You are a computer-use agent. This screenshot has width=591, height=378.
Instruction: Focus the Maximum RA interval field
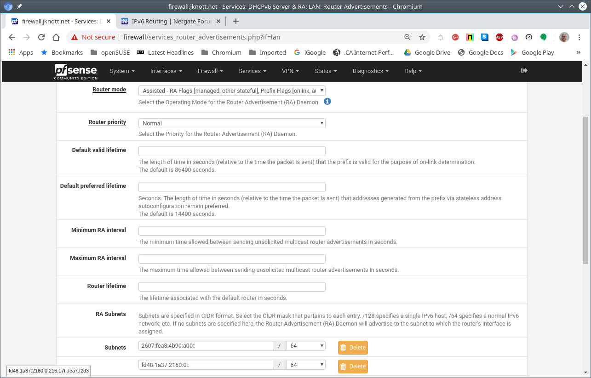pyautogui.click(x=232, y=259)
